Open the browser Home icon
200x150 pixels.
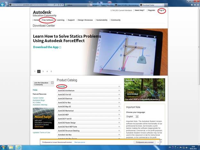192,5
